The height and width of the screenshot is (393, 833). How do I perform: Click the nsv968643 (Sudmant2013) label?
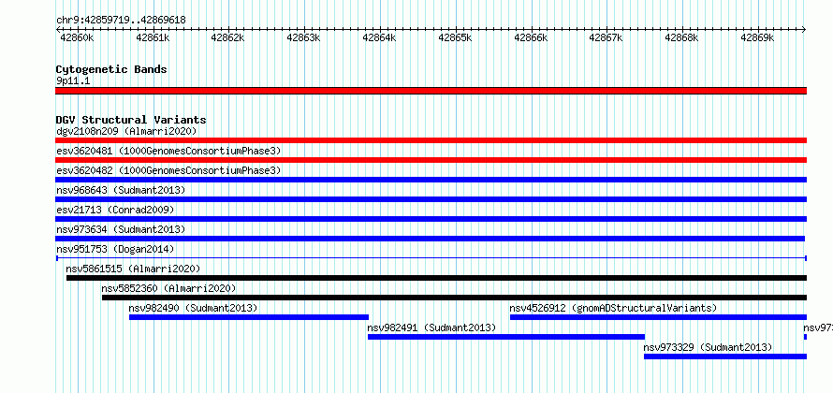pyautogui.click(x=121, y=190)
